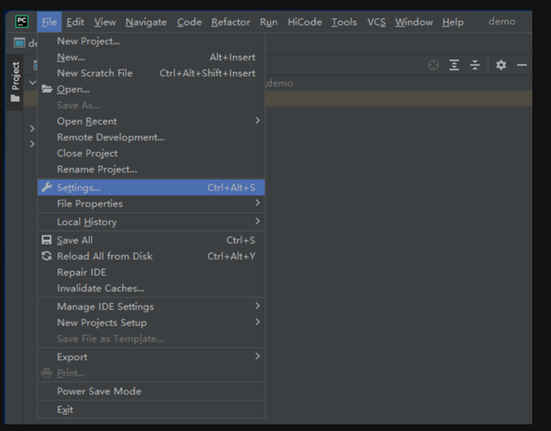
Task: Open Project panel gear options icon
Action: (501, 65)
